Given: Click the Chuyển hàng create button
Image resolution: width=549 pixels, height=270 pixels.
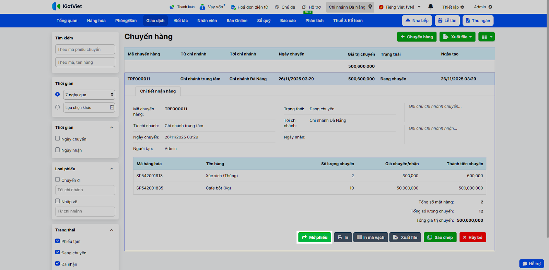Looking at the screenshot, I should pos(417,37).
